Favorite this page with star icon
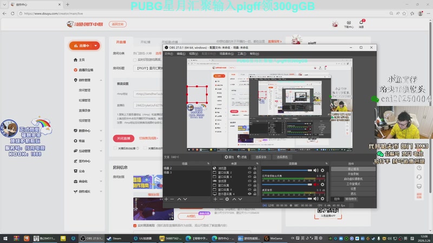 pos(404,13)
